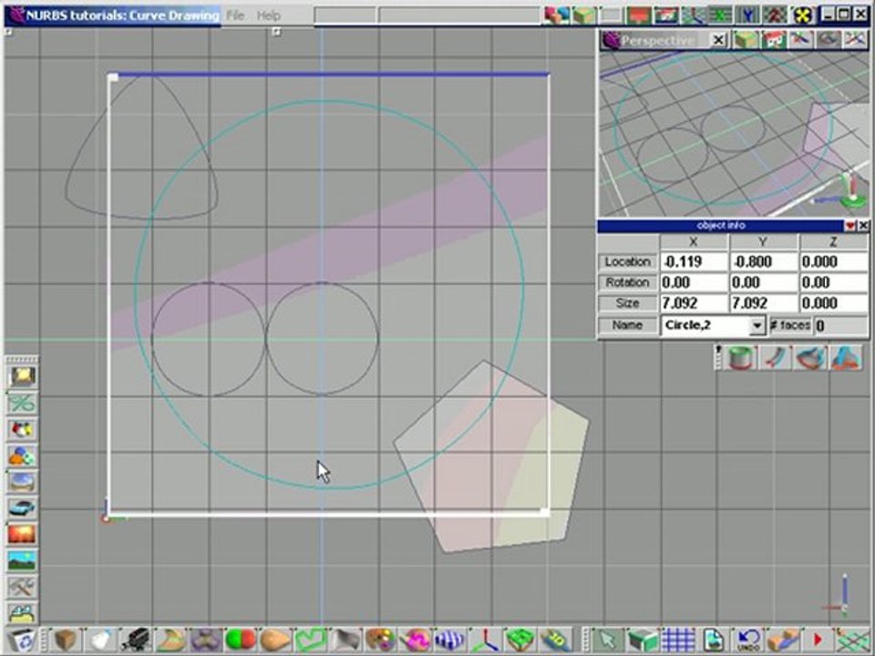Click the green 3D box view icon
This screenshot has height=656, width=875.
[643, 640]
